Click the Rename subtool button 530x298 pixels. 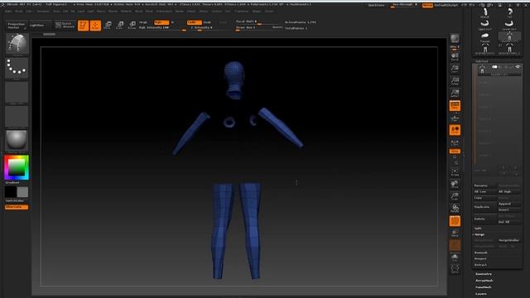pyautogui.click(x=485, y=185)
